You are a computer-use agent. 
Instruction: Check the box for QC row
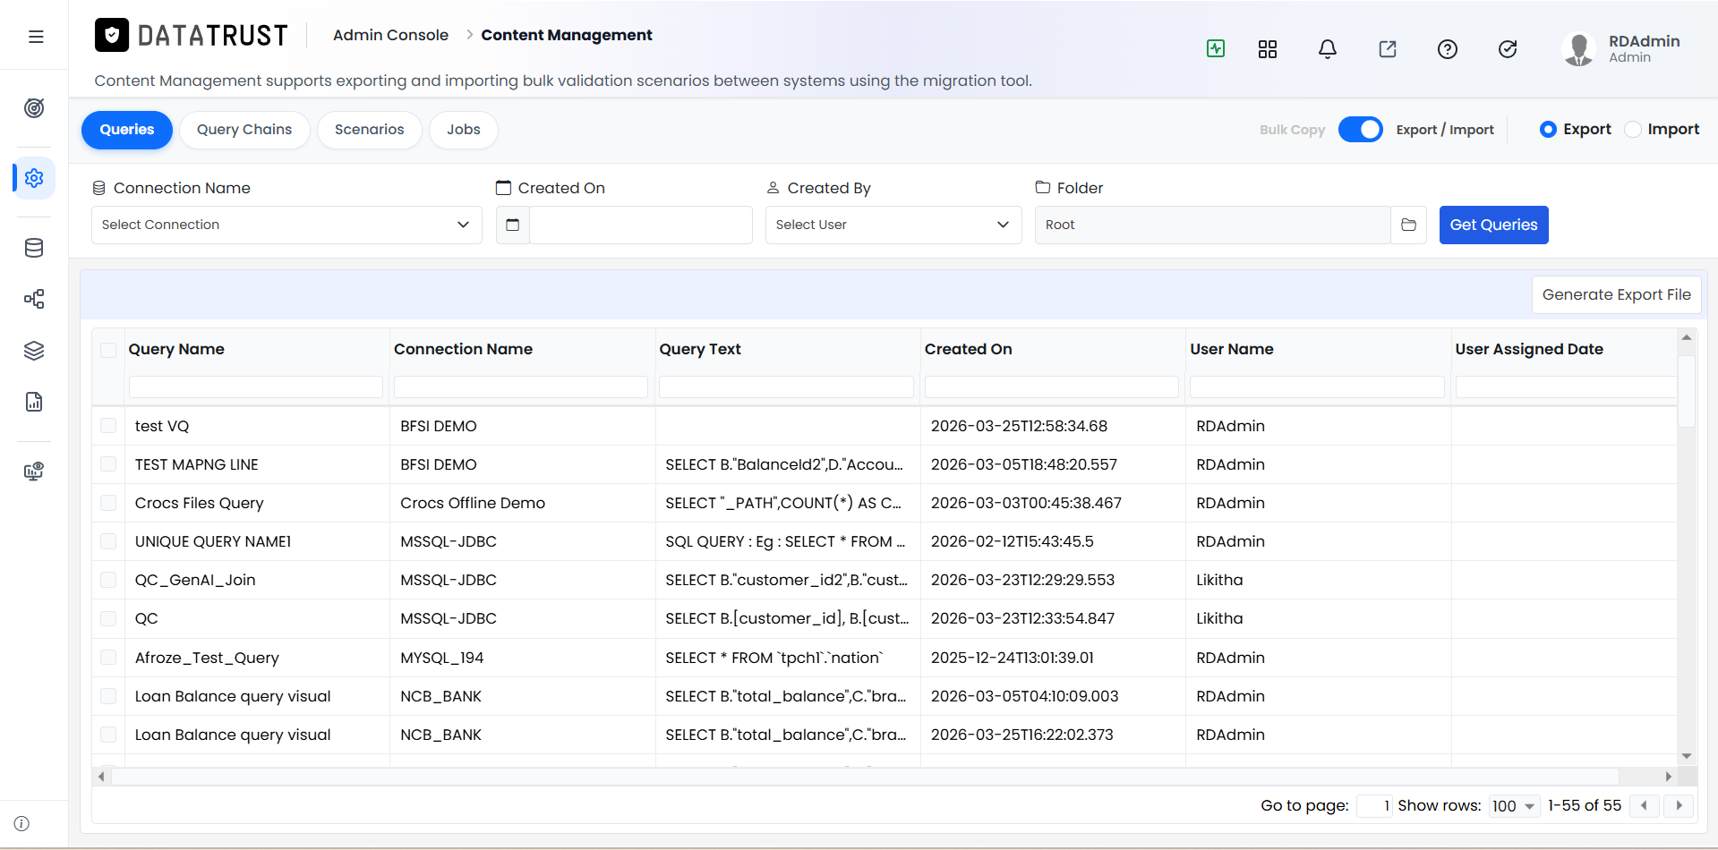[108, 618]
